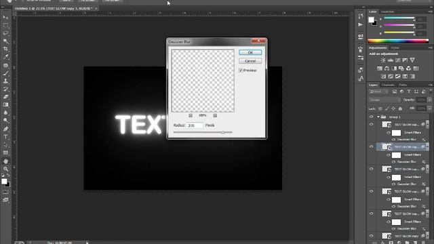Switch to the Channels tab
Image resolution: width=434 pixels, height=244 pixels.
[388, 85]
